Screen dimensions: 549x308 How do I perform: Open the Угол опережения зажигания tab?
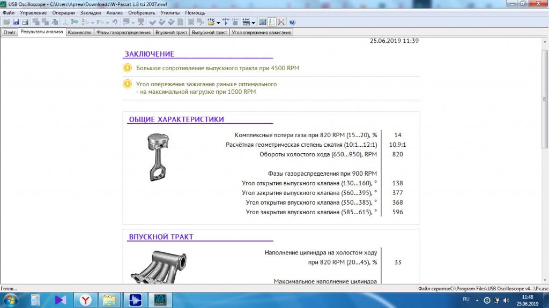261,32
